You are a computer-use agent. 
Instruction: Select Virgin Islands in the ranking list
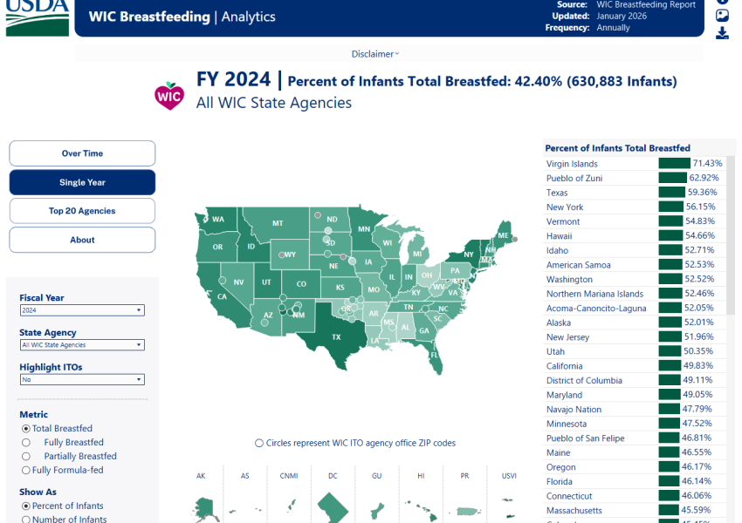pos(572,163)
